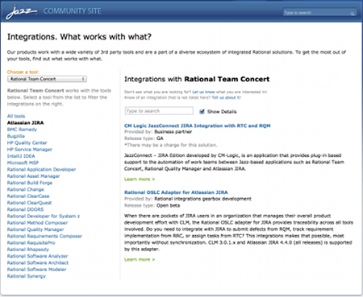The width and height of the screenshot is (363, 297).
Task: Select Rational Synergy
Action: tap(27, 276)
